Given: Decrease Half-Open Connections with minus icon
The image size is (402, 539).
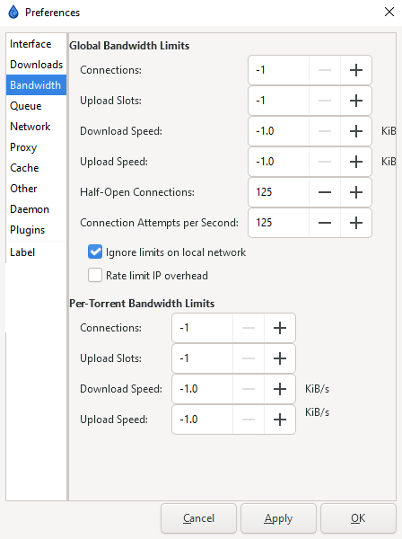Looking at the screenshot, I should 325,192.
